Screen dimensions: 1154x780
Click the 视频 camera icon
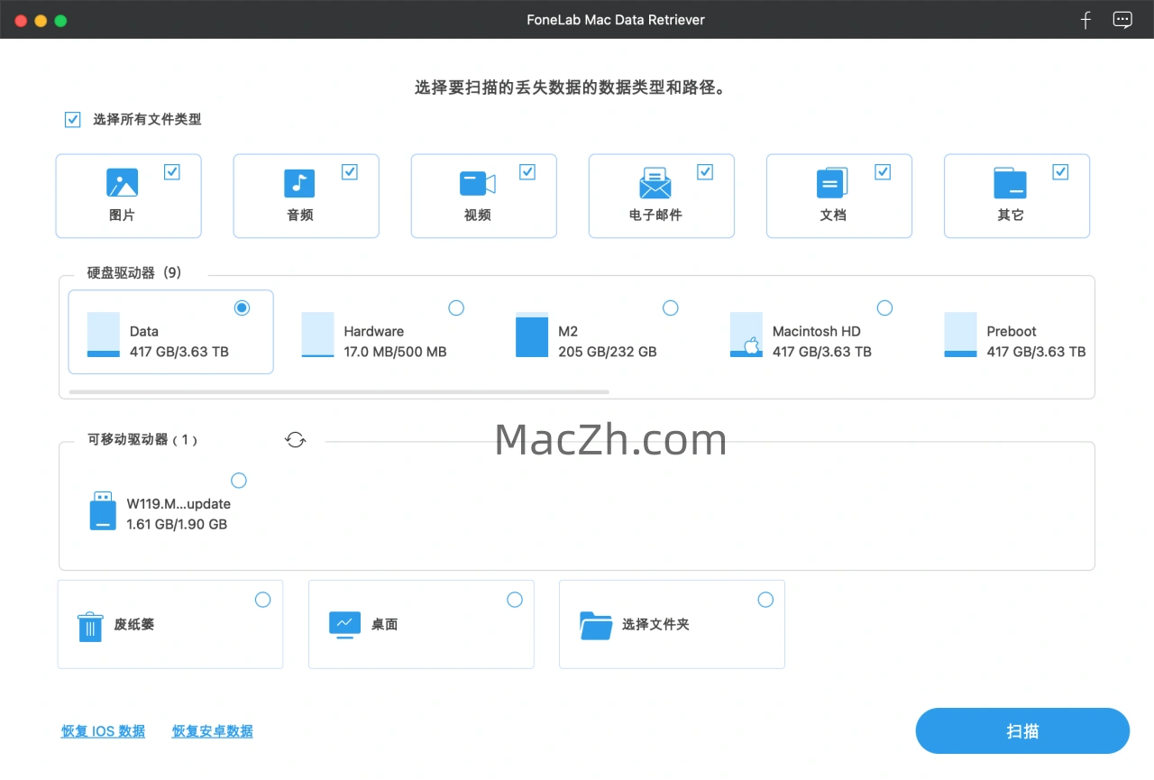pyautogui.click(x=477, y=183)
